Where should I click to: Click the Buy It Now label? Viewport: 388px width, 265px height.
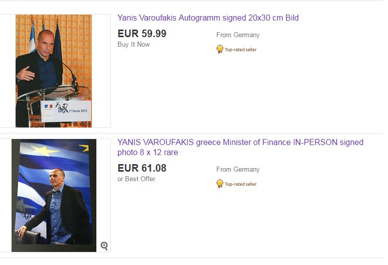tap(134, 45)
